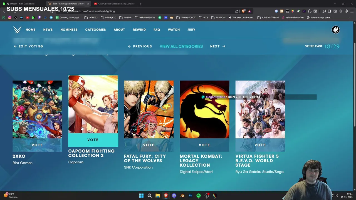Image resolution: width=356 pixels, height=200 pixels.
Task: Open a new browser tab
Action: (x=140, y=4)
